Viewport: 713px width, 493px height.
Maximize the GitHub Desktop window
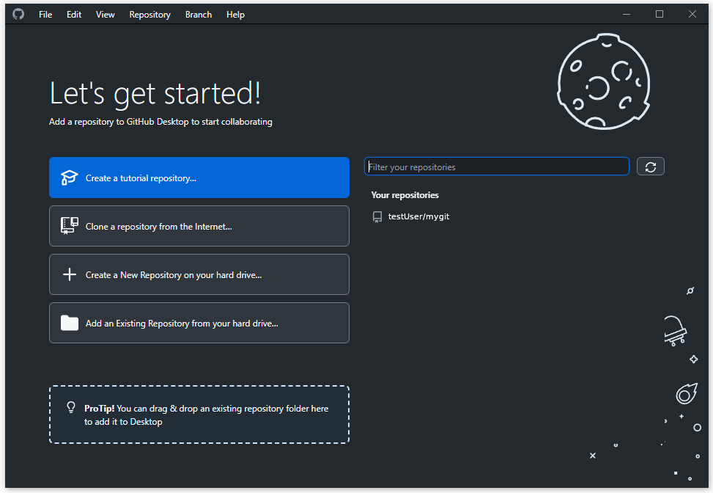tap(659, 14)
